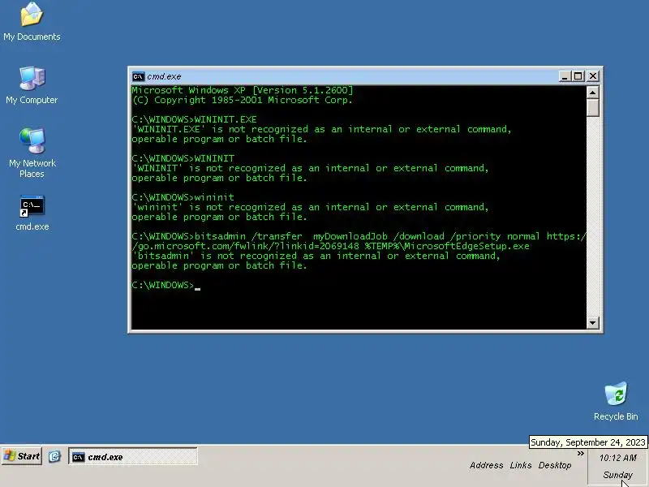Click the 'bitsadmin' is not recognized message
The height and width of the screenshot is (487, 649).
pos(316,261)
